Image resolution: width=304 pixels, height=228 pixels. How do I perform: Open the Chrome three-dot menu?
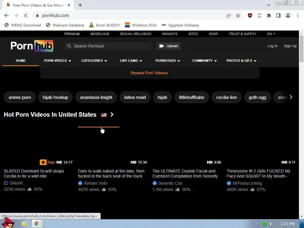click(297, 15)
